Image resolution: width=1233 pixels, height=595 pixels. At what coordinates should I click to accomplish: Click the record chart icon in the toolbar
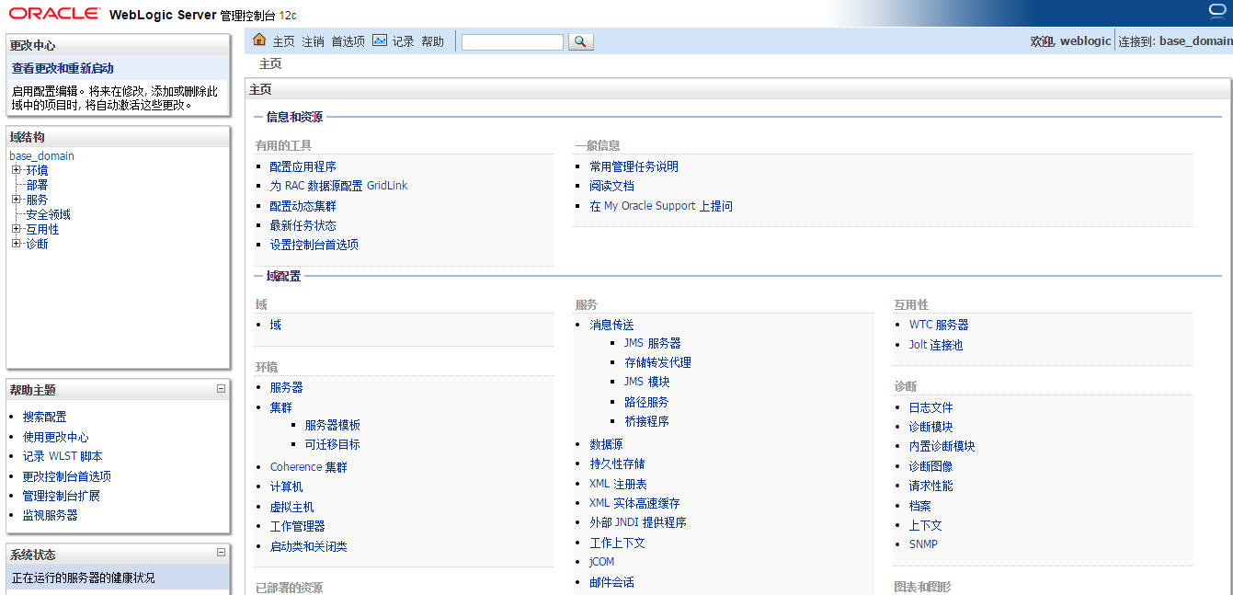pyautogui.click(x=380, y=40)
